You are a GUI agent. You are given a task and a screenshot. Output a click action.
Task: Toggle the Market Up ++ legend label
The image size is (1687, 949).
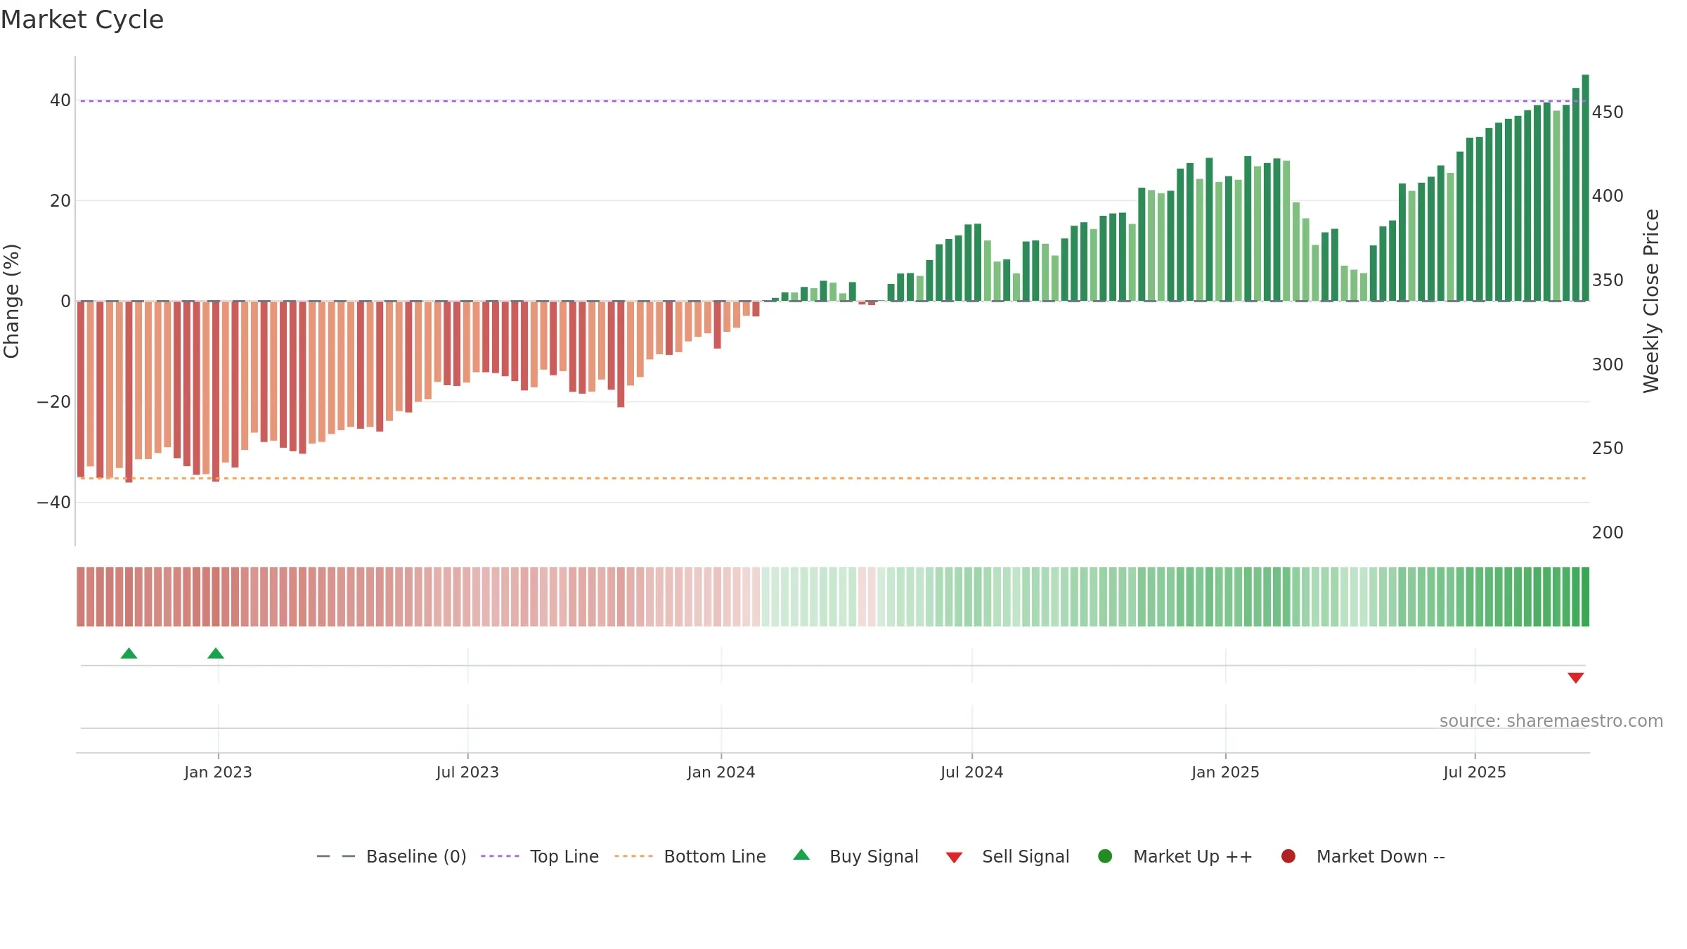[1193, 856]
